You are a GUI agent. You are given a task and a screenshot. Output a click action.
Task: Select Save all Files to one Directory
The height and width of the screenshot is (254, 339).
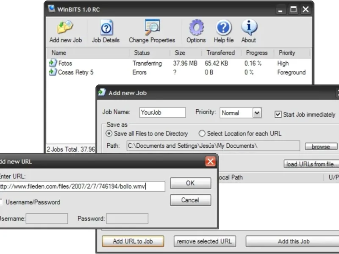coord(109,133)
